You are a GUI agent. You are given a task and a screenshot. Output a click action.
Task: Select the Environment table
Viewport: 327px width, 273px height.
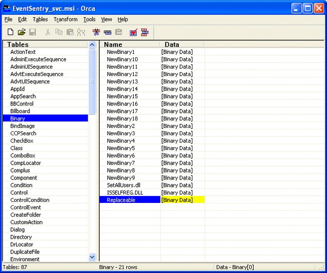[46, 259]
